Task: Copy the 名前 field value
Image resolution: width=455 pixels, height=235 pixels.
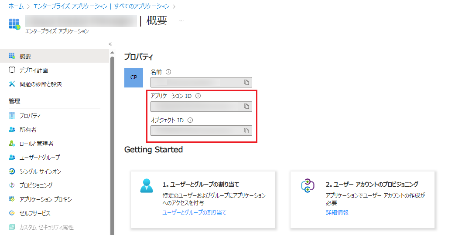Action: (246, 83)
